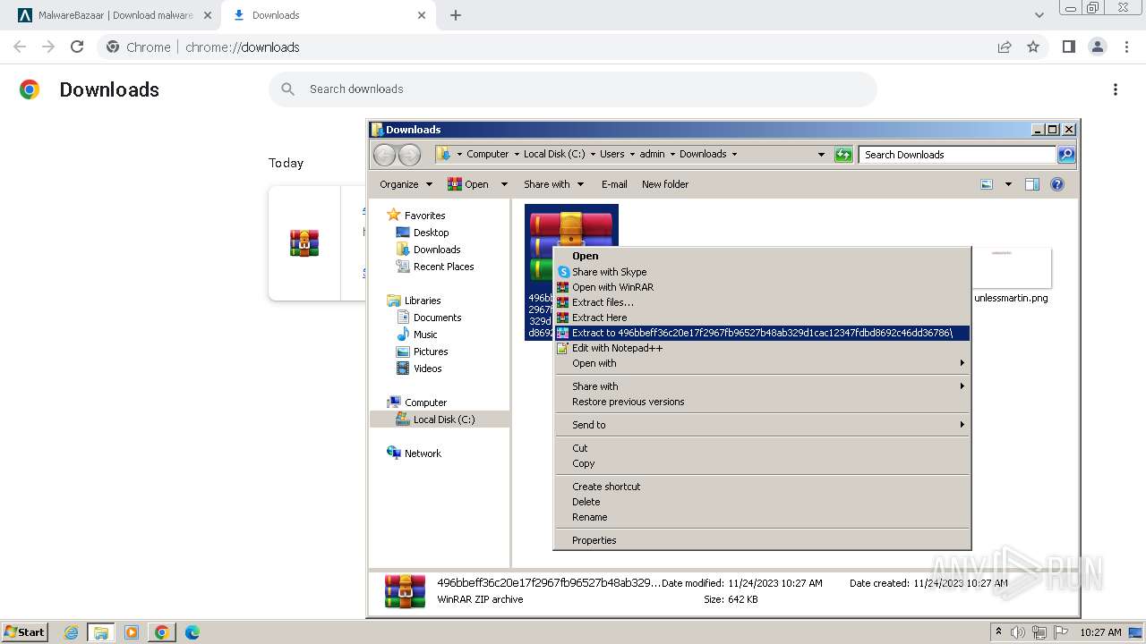Select Pictures library
This screenshot has height=644, width=1146.
[x=431, y=352]
